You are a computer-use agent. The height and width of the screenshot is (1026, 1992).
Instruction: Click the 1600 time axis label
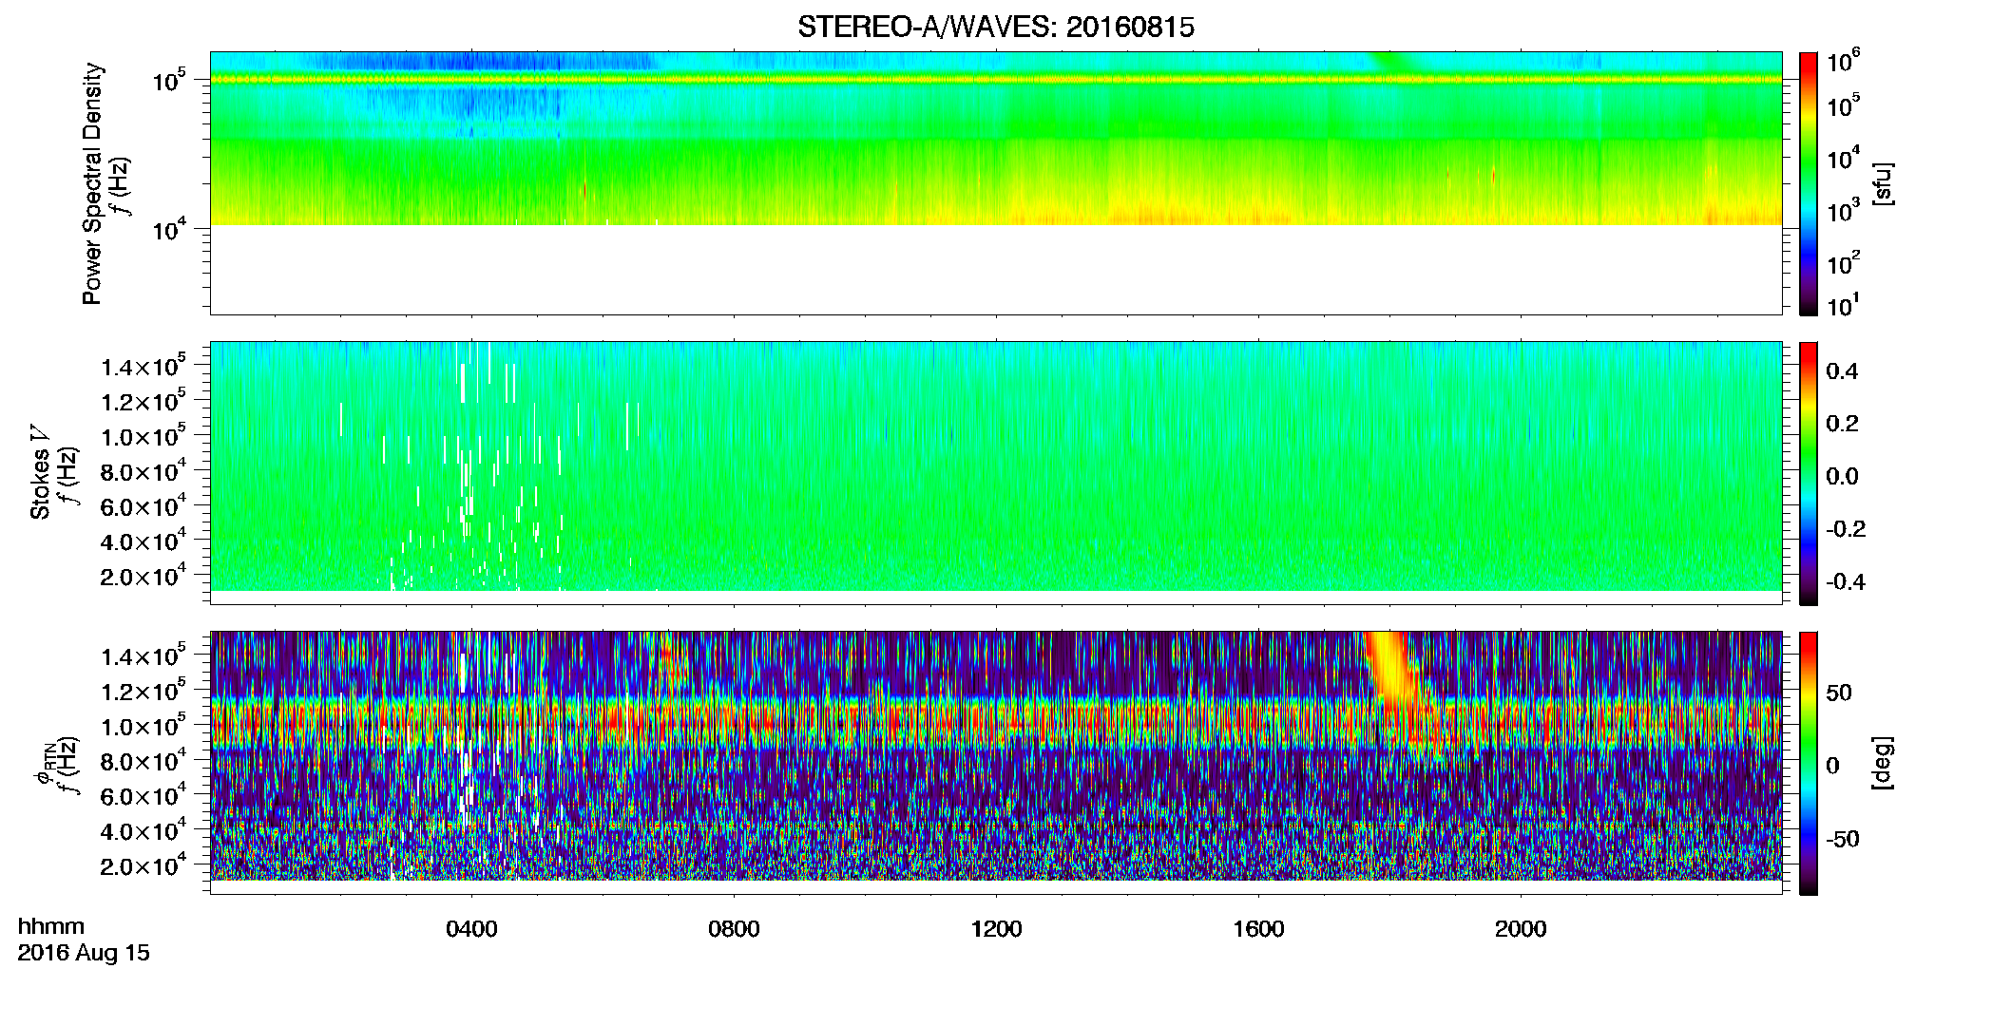(1258, 929)
